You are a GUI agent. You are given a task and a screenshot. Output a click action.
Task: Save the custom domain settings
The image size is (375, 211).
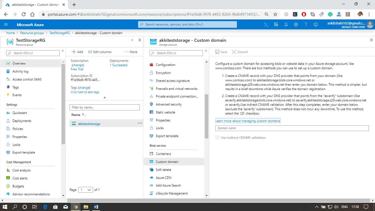(x=221, y=52)
